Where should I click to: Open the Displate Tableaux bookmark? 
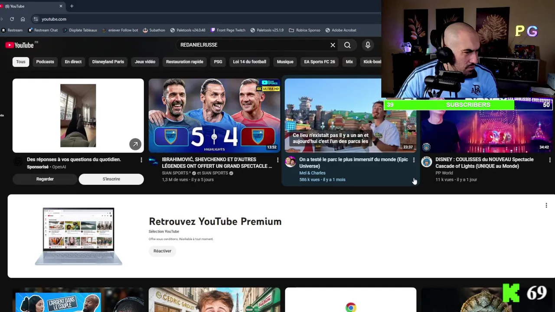click(x=80, y=30)
